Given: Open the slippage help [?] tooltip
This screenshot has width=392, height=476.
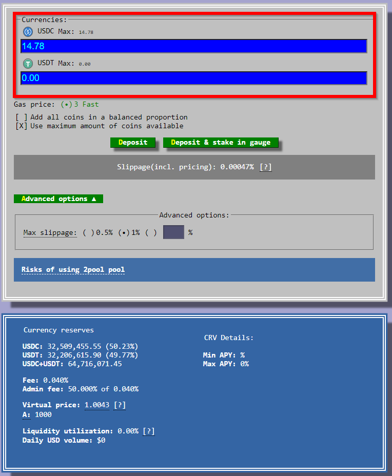Looking at the screenshot, I should 266,167.
